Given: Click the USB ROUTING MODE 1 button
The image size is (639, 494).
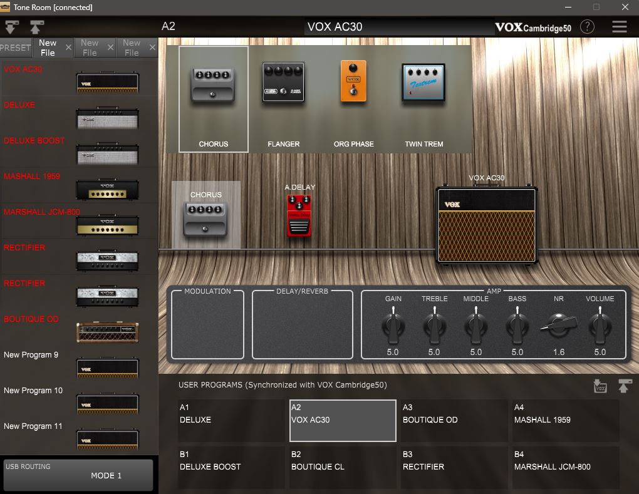Looking at the screenshot, I should [78, 475].
